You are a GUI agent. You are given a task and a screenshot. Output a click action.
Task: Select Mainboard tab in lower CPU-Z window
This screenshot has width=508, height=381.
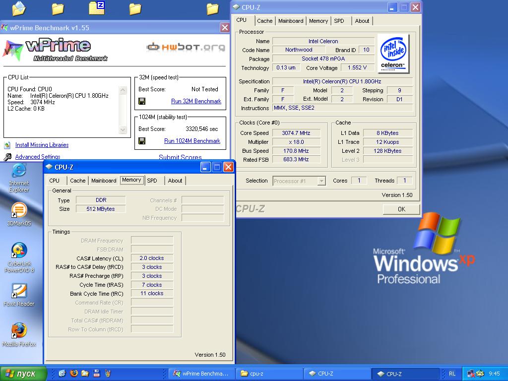point(104,181)
